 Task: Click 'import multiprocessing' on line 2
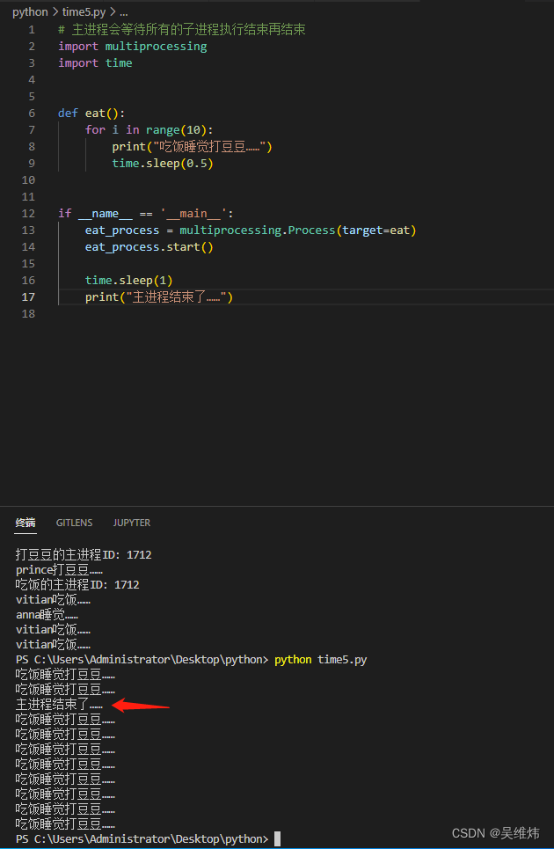coord(133,47)
